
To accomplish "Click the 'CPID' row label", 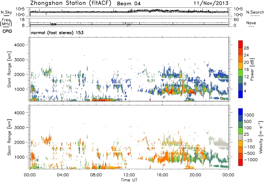I will [x=7, y=31].
